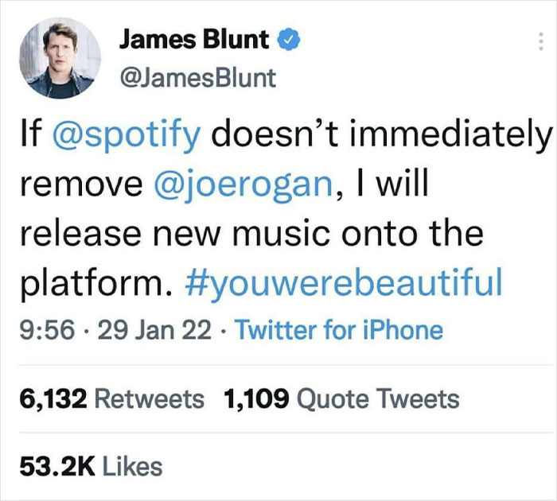This screenshot has width=557, height=501.
Task: View the 6,132 Retweets list
Action: tap(111, 398)
